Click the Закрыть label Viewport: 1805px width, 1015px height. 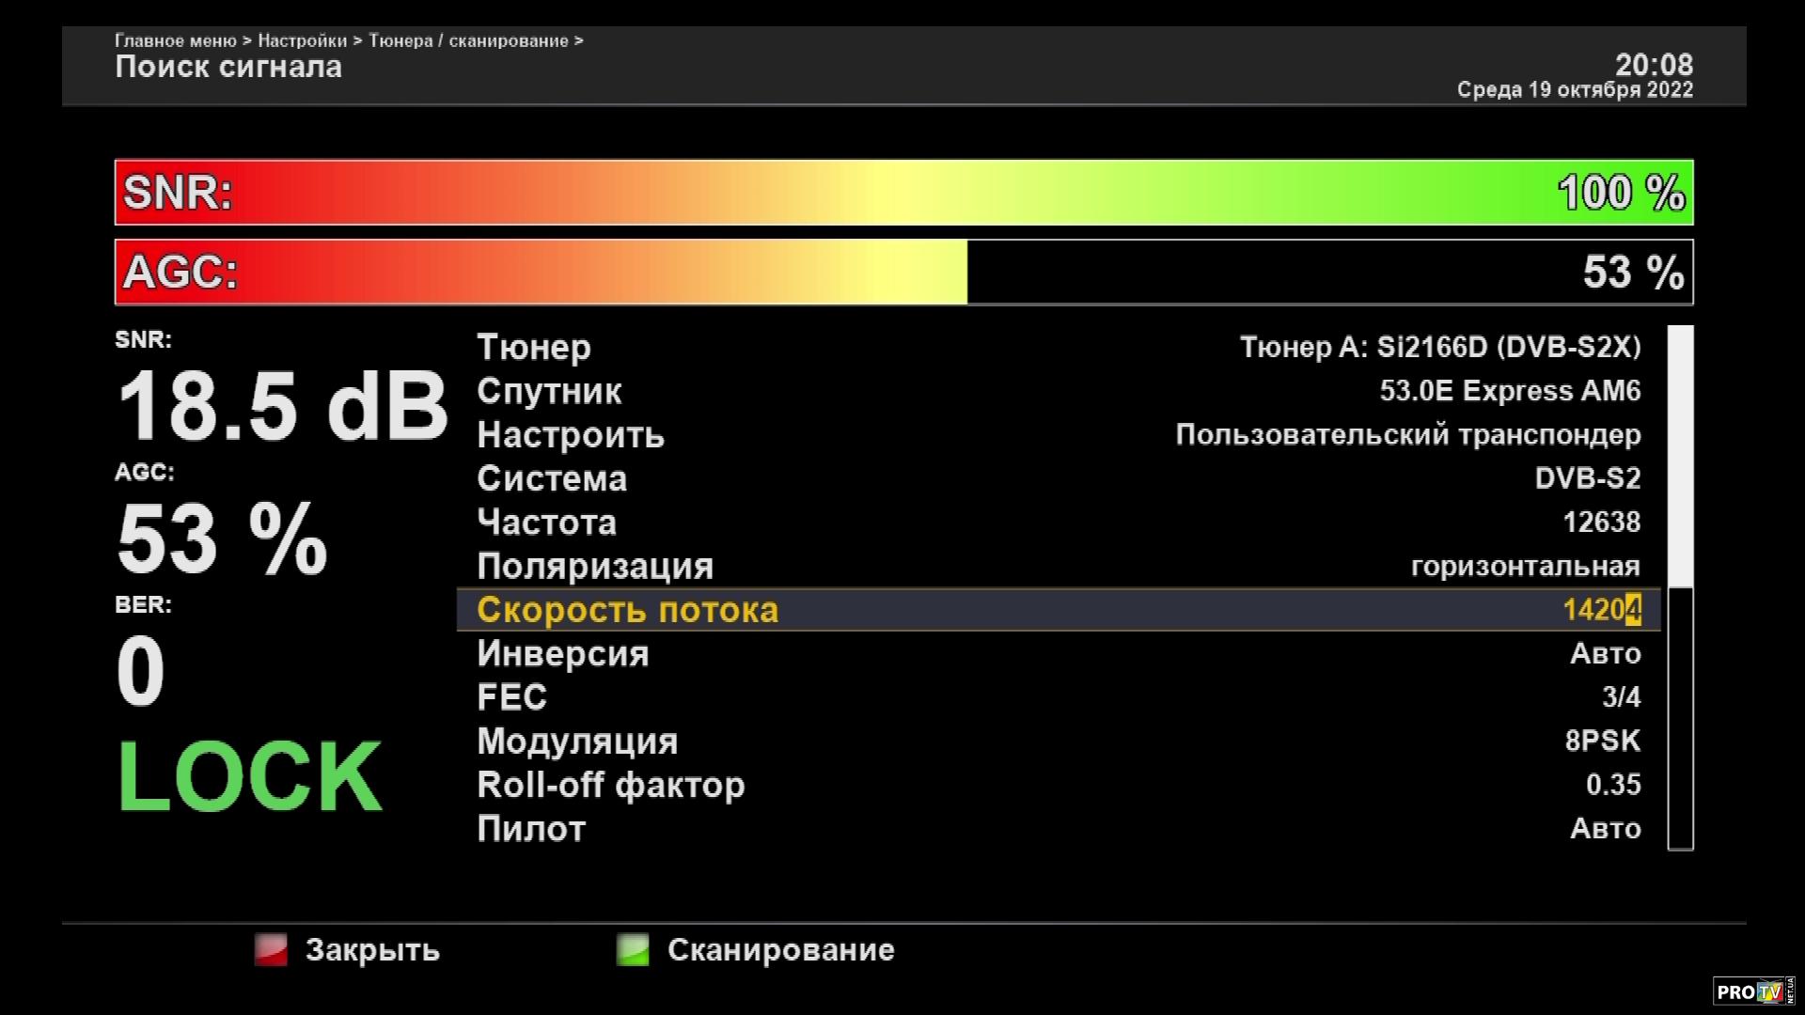click(x=372, y=950)
